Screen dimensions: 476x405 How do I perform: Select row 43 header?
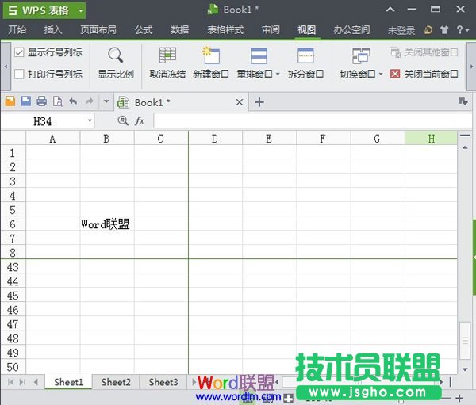click(13, 267)
